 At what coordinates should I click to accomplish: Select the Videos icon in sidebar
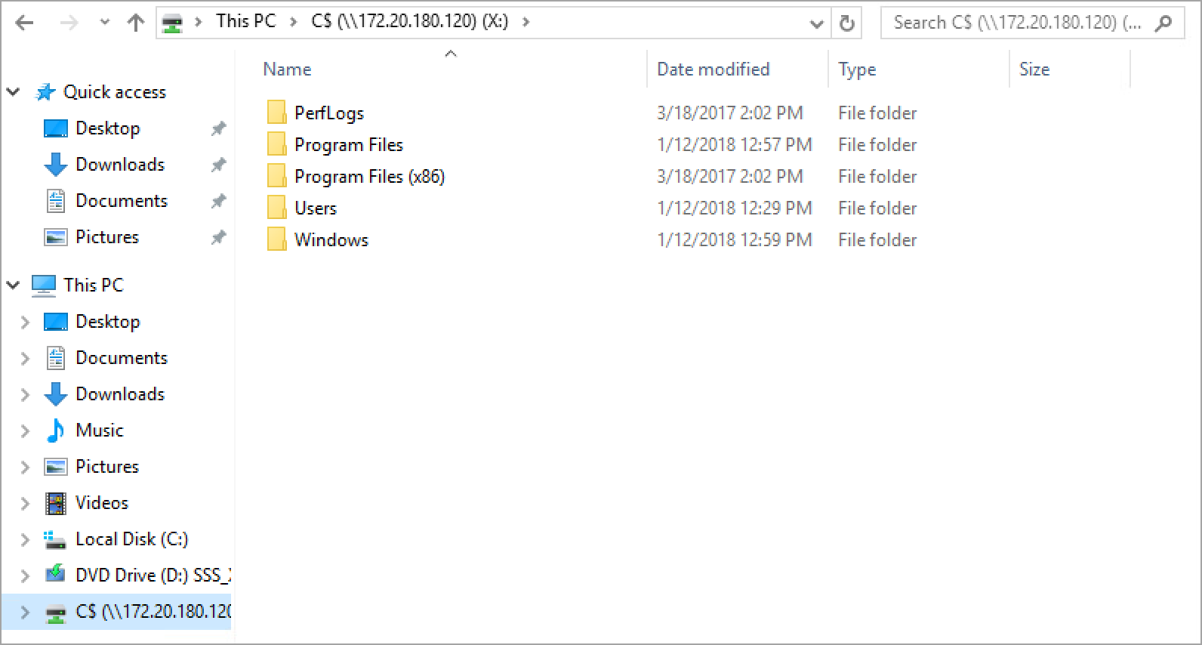(x=55, y=503)
